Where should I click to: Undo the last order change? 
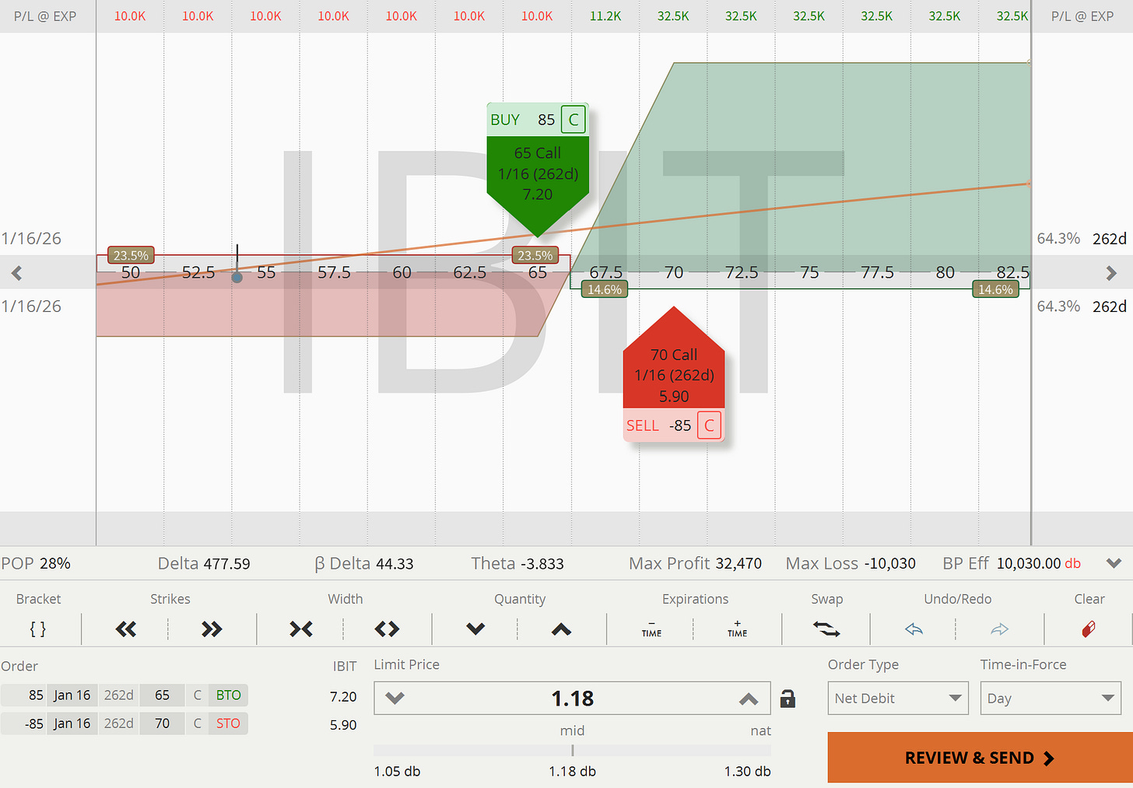click(914, 629)
